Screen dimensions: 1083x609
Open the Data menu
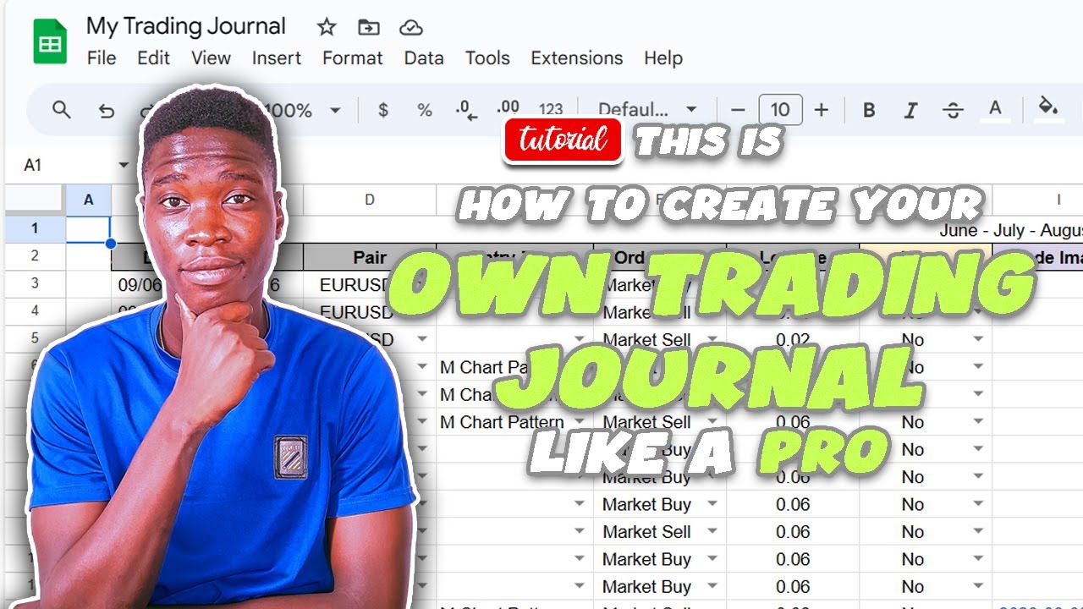pos(424,58)
